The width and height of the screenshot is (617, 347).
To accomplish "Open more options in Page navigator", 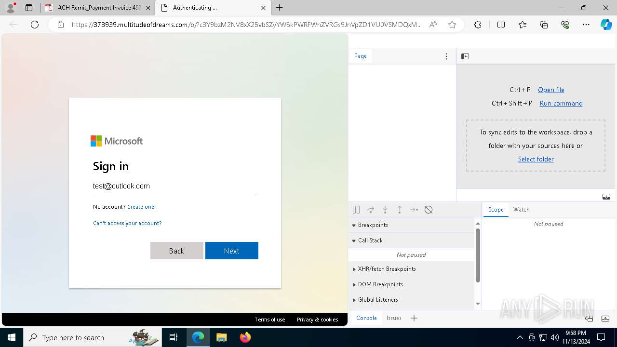I will [446, 56].
